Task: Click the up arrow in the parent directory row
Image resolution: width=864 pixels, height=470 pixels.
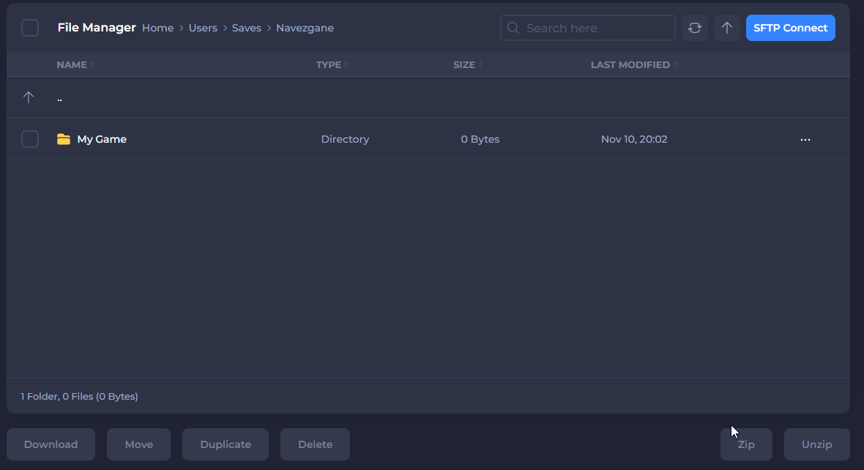Action: [29, 97]
